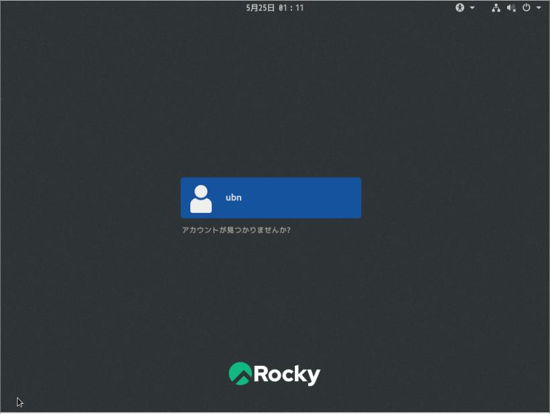Click the ubn user avatar icon
The width and height of the screenshot is (550, 414).
coord(201,199)
